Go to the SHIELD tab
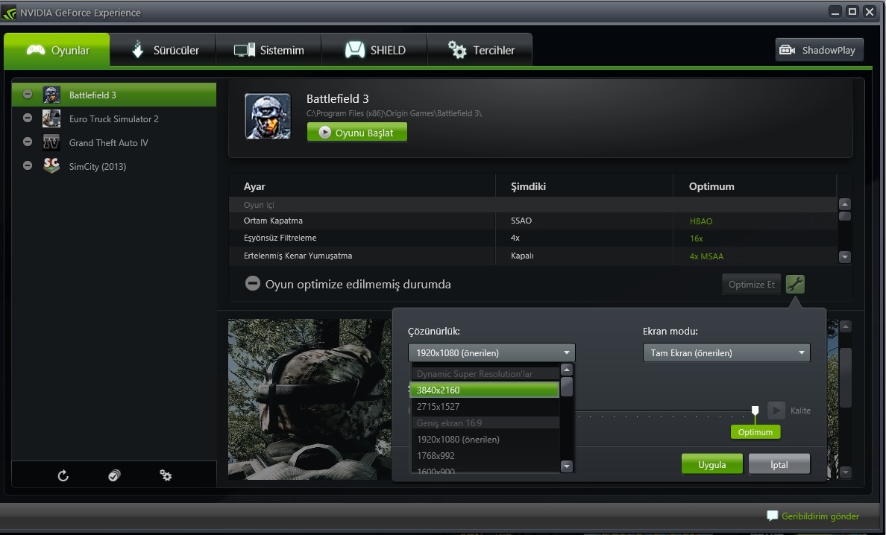This screenshot has width=886, height=535. [x=374, y=50]
